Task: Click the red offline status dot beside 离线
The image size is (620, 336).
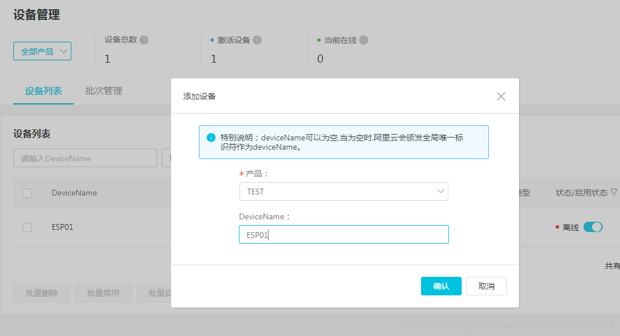Action: click(x=557, y=227)
